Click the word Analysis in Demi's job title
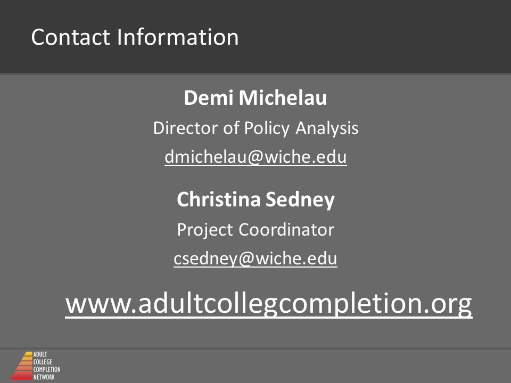 (x=327, y=128)
